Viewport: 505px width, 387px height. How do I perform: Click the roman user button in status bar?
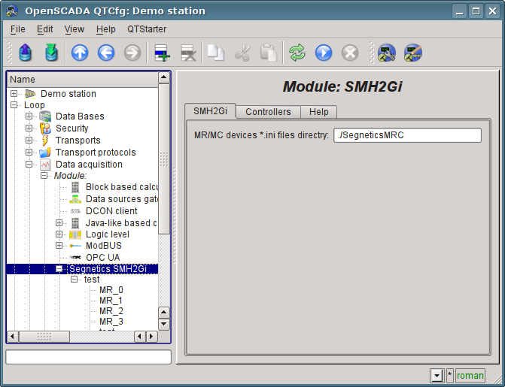click(x=470, y=376)
